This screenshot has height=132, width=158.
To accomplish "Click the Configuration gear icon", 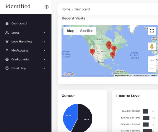I will 7,59.
